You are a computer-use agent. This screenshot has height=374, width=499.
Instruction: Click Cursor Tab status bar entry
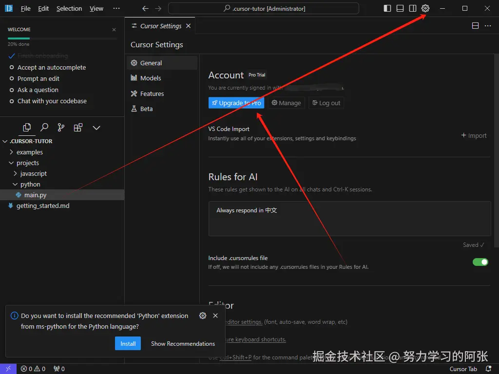pyautogui.click(x=463, y=369)
